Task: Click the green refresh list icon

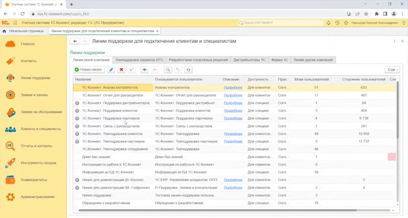Action: (188, 70)
